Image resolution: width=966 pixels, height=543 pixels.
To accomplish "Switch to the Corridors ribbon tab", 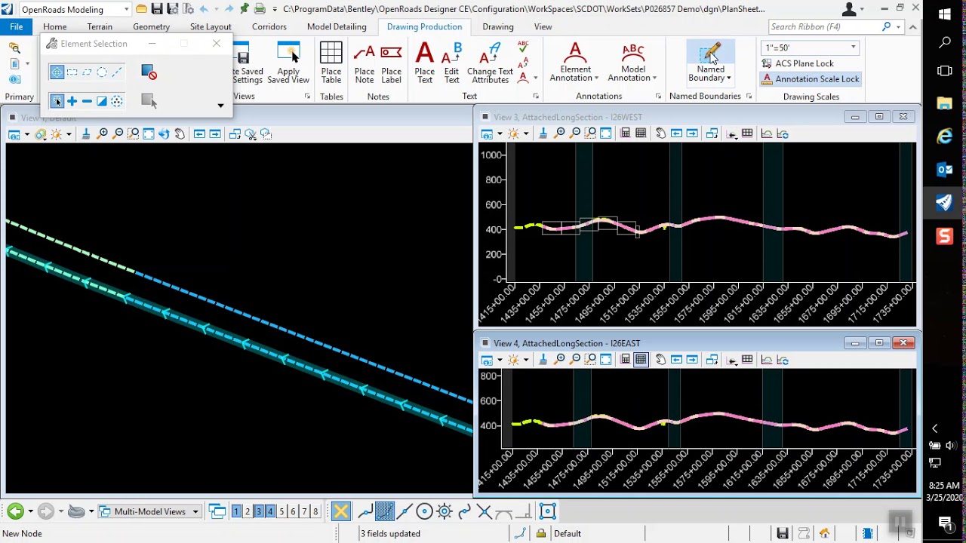I will (x=269, y=26).
